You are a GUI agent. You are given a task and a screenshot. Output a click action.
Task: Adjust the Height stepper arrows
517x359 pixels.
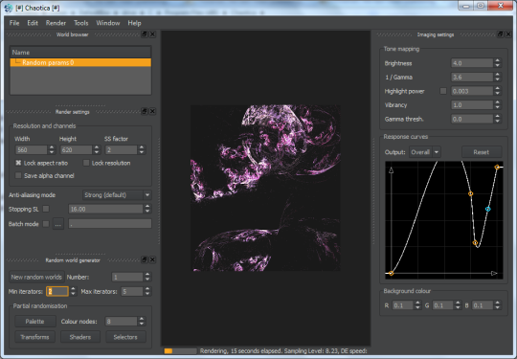point(97,150)
